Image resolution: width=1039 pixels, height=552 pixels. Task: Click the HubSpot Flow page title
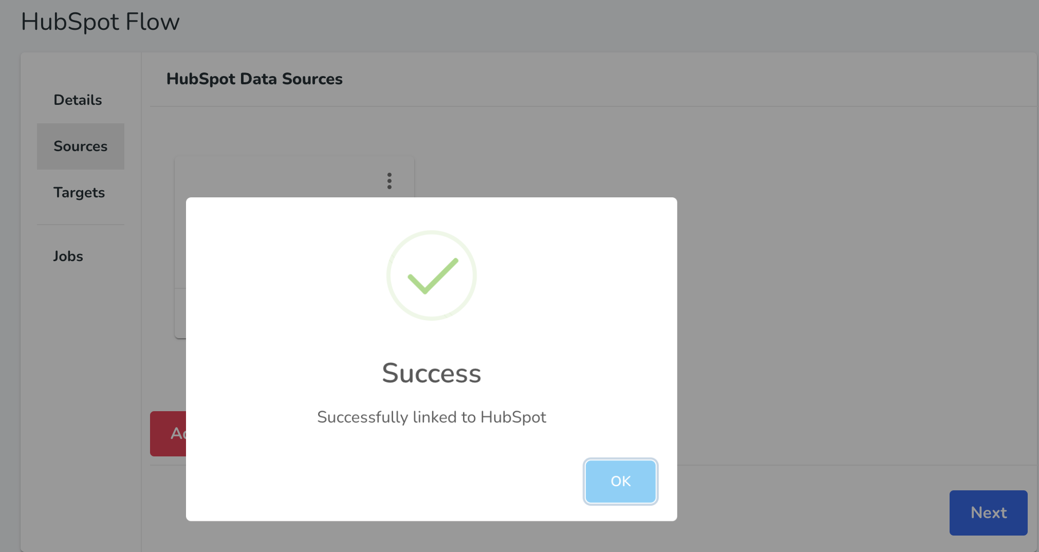click(100, 22)
